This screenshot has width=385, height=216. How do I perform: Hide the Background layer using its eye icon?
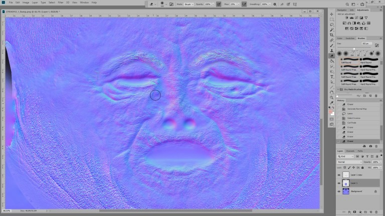point(339,191)
